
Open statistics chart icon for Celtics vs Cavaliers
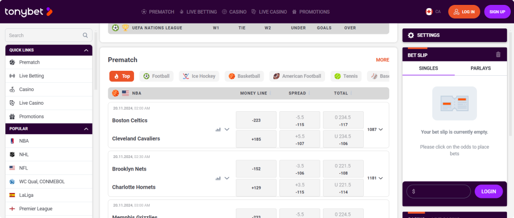coord(218,130)
